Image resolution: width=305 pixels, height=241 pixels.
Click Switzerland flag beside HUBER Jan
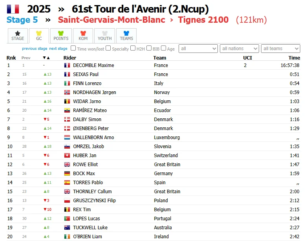click(67, 155)
